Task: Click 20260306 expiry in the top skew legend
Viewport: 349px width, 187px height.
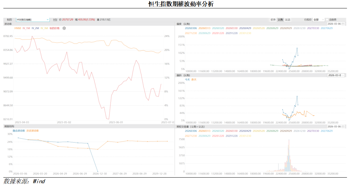Action: [x=191, y=28]
